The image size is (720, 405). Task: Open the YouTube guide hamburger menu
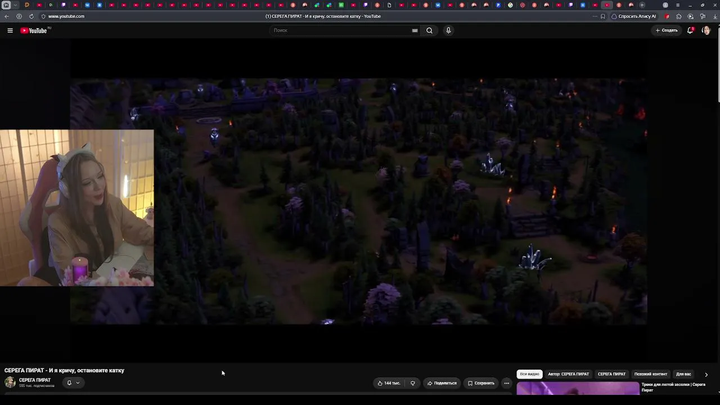[10, 30]
